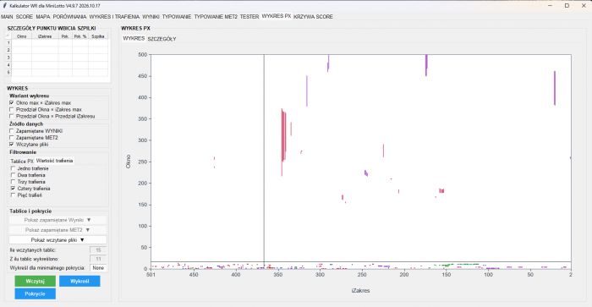The image size is (592, 307).
Task: Open the PORÓWNANIA tab
Action: click(70, 17)
